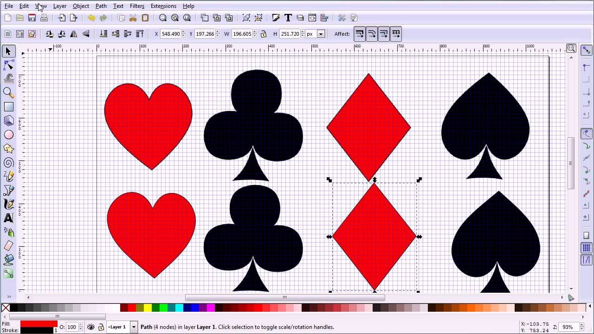
Task: Toggle global snapping at top of snap bar
Action: [x=587, y=50]
